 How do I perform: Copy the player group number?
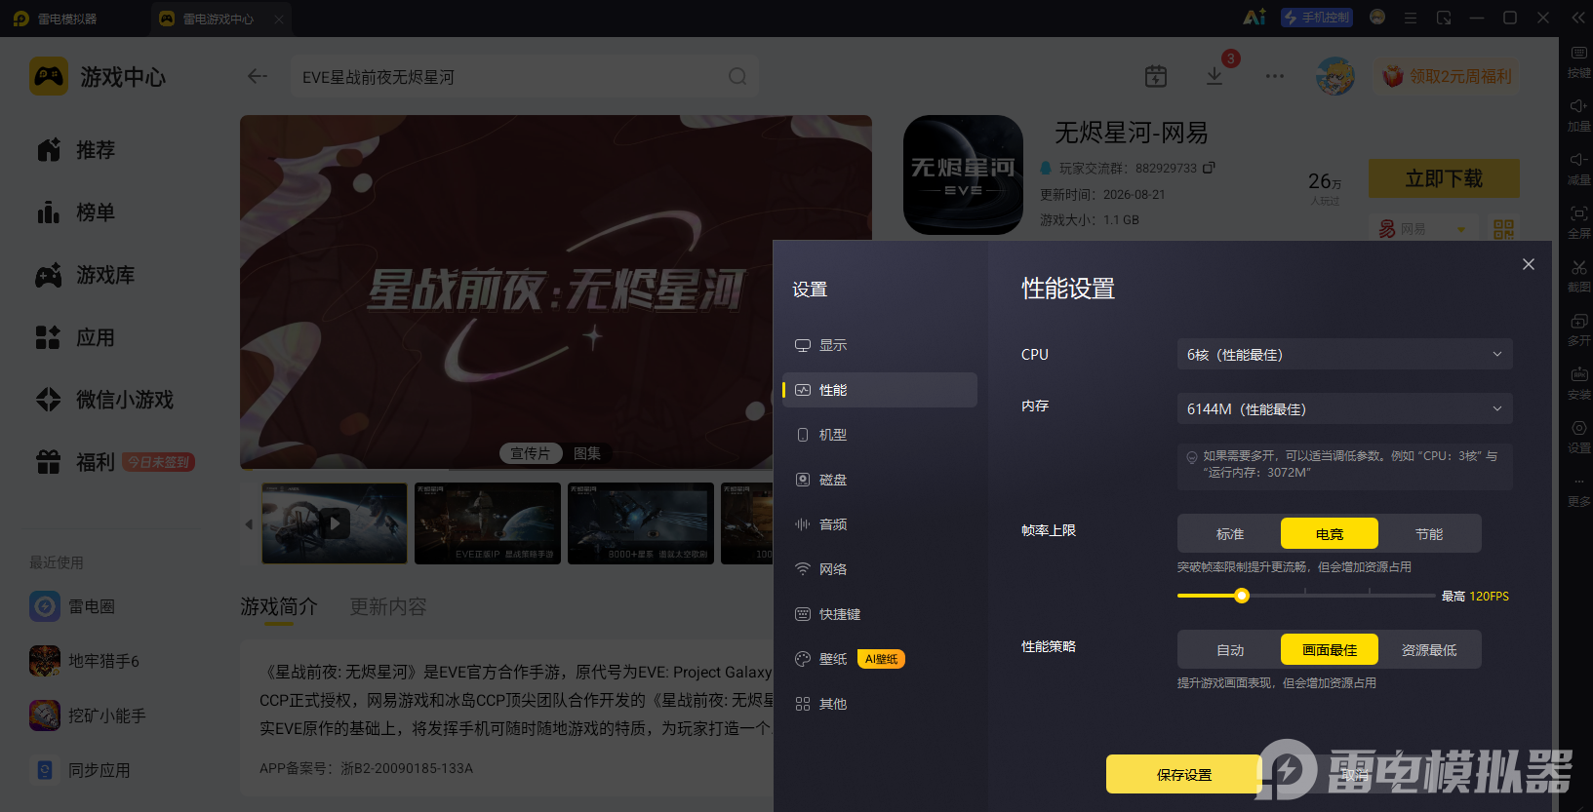tap(1209, 168)
